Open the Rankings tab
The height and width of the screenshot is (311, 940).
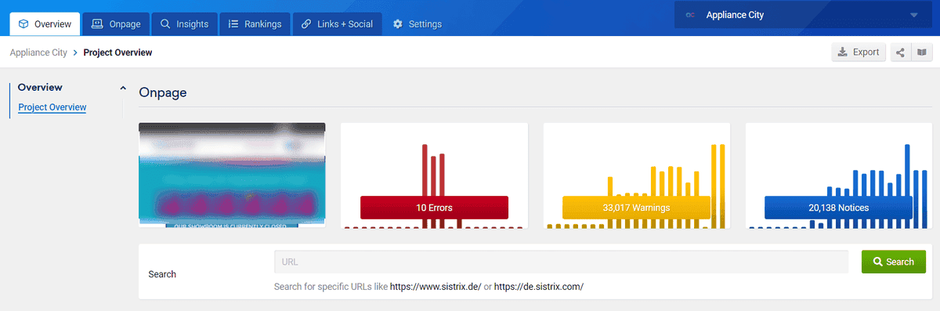pyautogui.click(x=255, y=24)
